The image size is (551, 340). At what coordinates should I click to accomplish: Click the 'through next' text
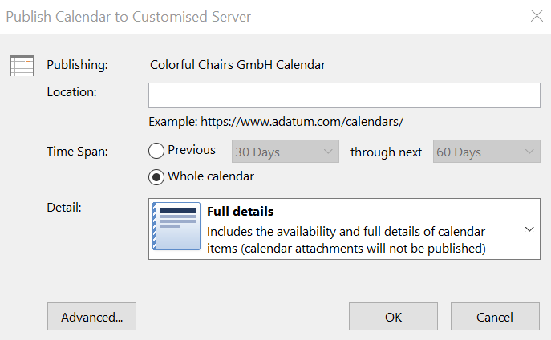[386, 152]
